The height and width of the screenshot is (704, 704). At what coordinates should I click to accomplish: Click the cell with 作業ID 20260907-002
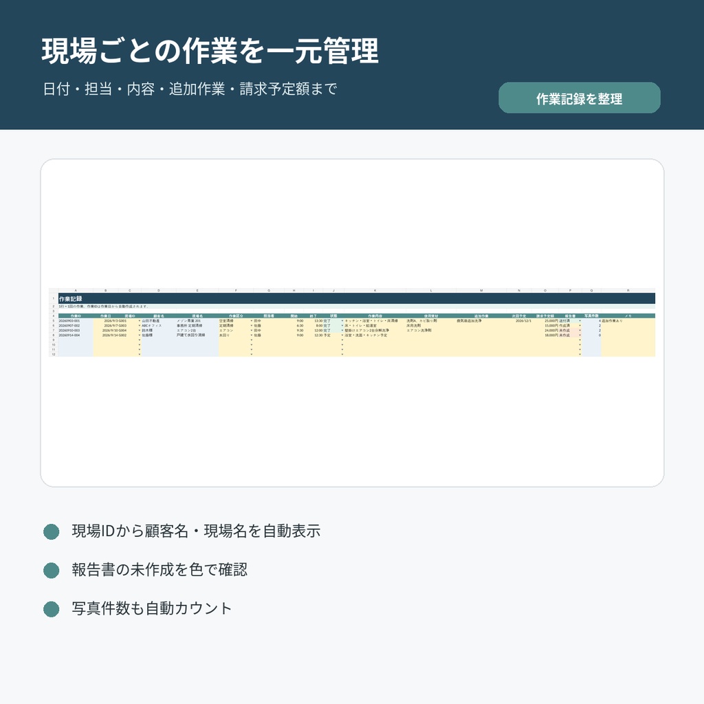click(76, 325)
